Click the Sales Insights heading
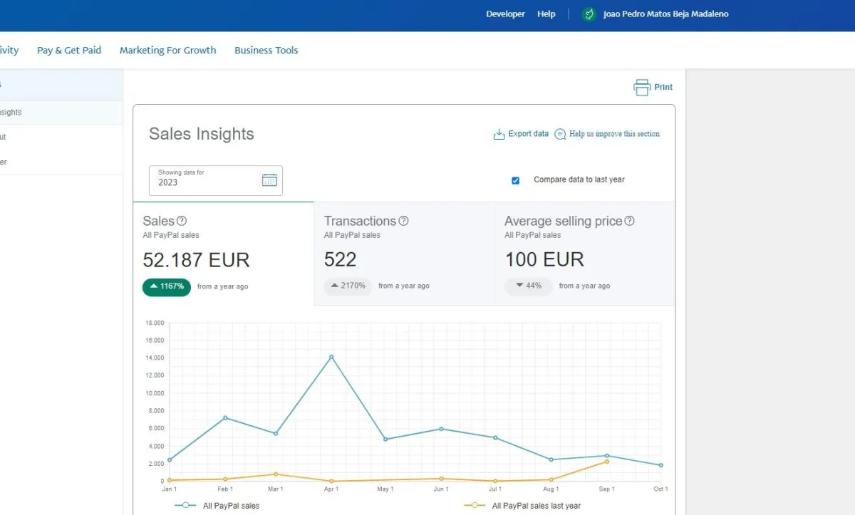 coord(202,134)
